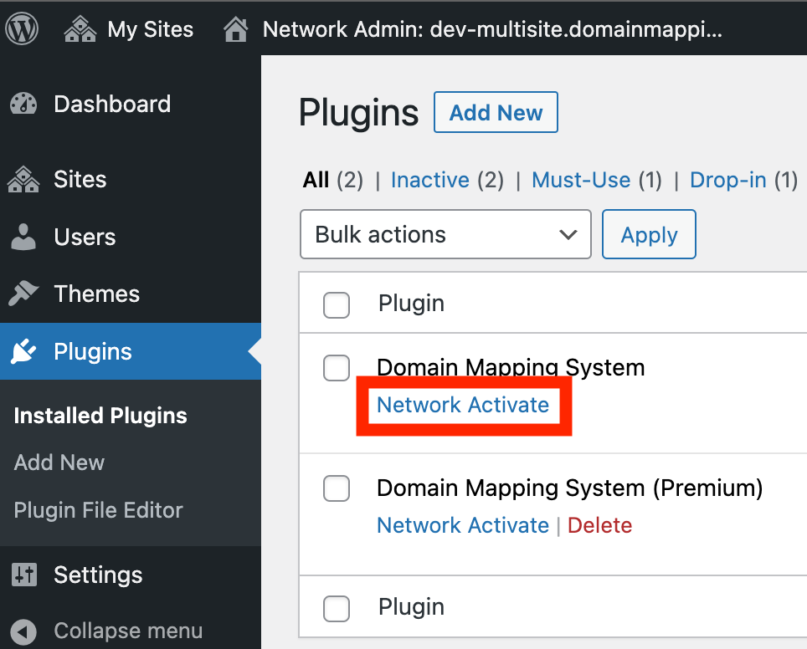The image size is (807, 649).
Task: Click the Network Admin home icon
Action: click(236, 30)
